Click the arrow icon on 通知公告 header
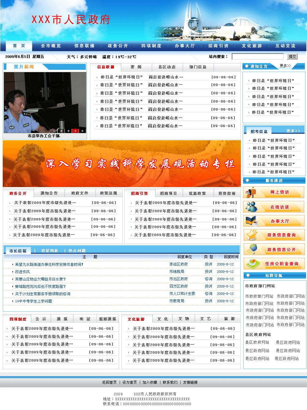This screenshot has height=410, width=307. [246, 66]
